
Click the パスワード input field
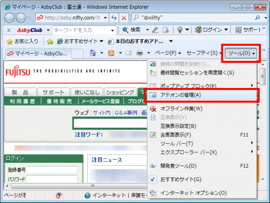coord(52,179)
